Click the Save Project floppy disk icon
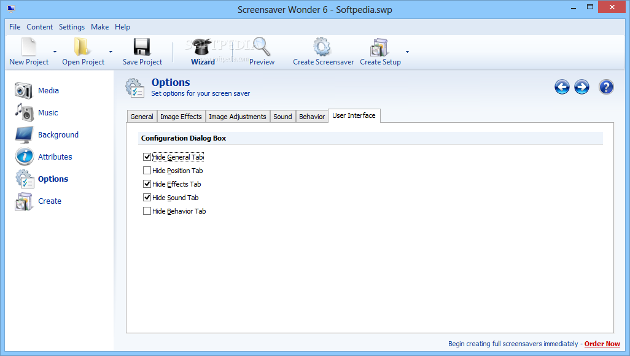 (x=142, y=47)
